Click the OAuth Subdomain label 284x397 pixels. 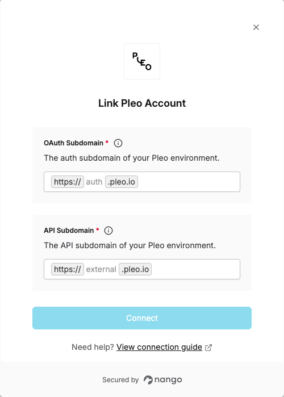point(73,143)
